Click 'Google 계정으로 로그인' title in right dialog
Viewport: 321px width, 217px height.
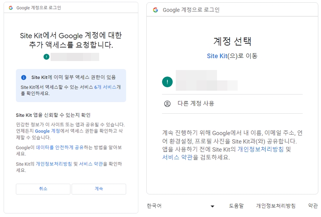pos(191,10)
